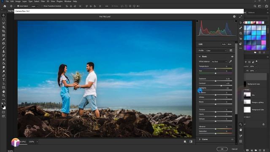Open the File menu

click(x=7, y=1)
